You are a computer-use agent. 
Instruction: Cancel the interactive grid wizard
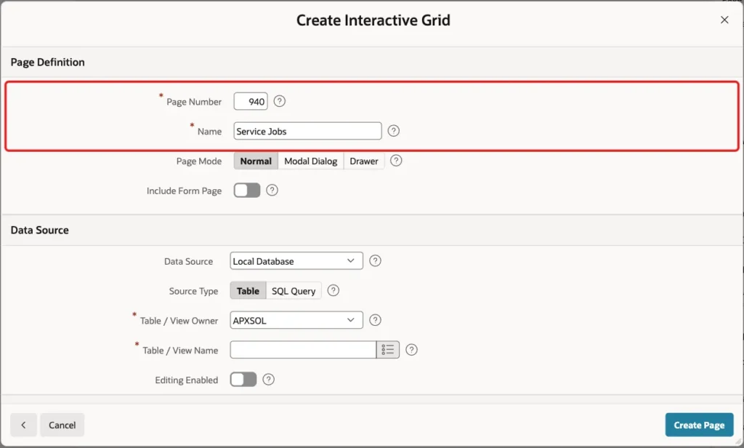[x=62, y=425]
